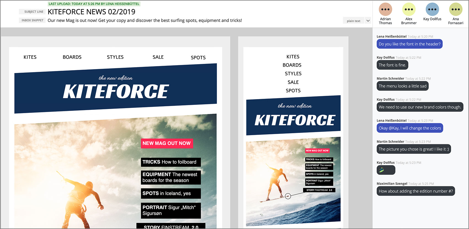
Task: Click KITEFORCE header banner in desktop preview
Action: pyautogui.click(x=115, y=88)
